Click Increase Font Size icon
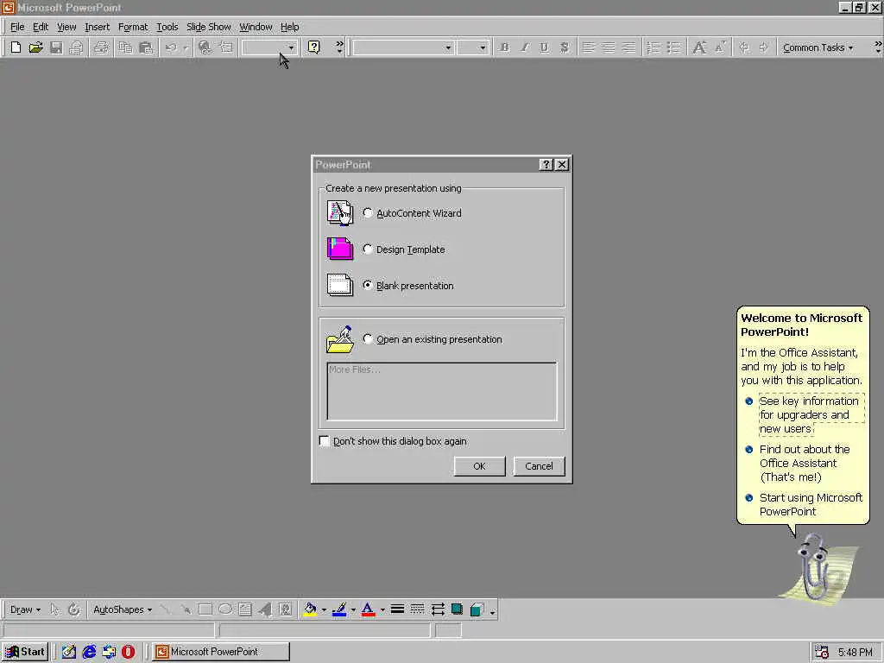This screenshot has width=884, height=663. [x=699, y=47]
